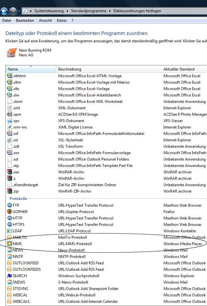Click the Forward navigation arrow button
The height and width of the screenshot is (306, 207).
13,11
